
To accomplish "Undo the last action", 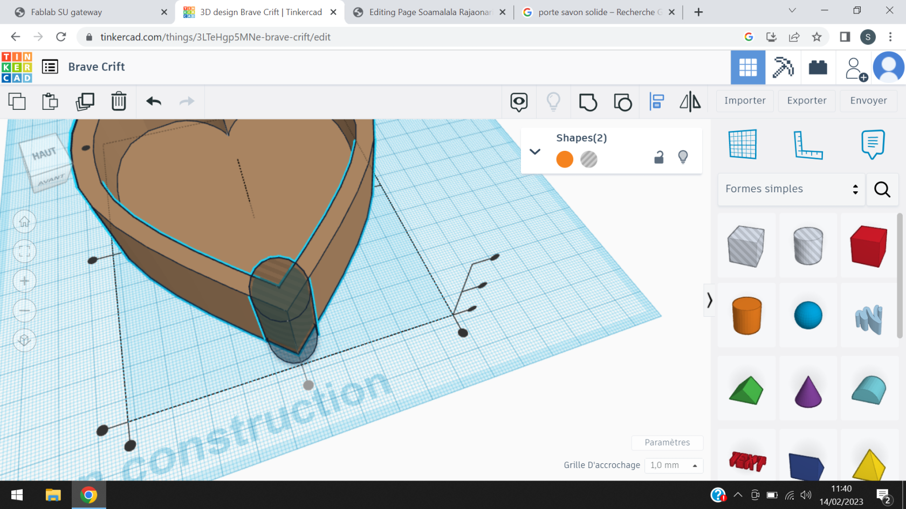I will [154, 101].
